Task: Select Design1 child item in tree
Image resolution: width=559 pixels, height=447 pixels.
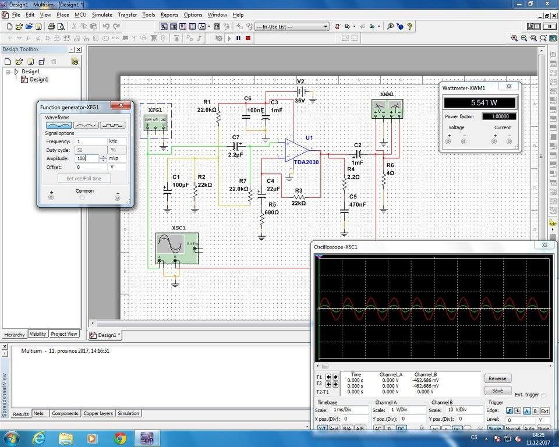Action: (x=38, y=80)
